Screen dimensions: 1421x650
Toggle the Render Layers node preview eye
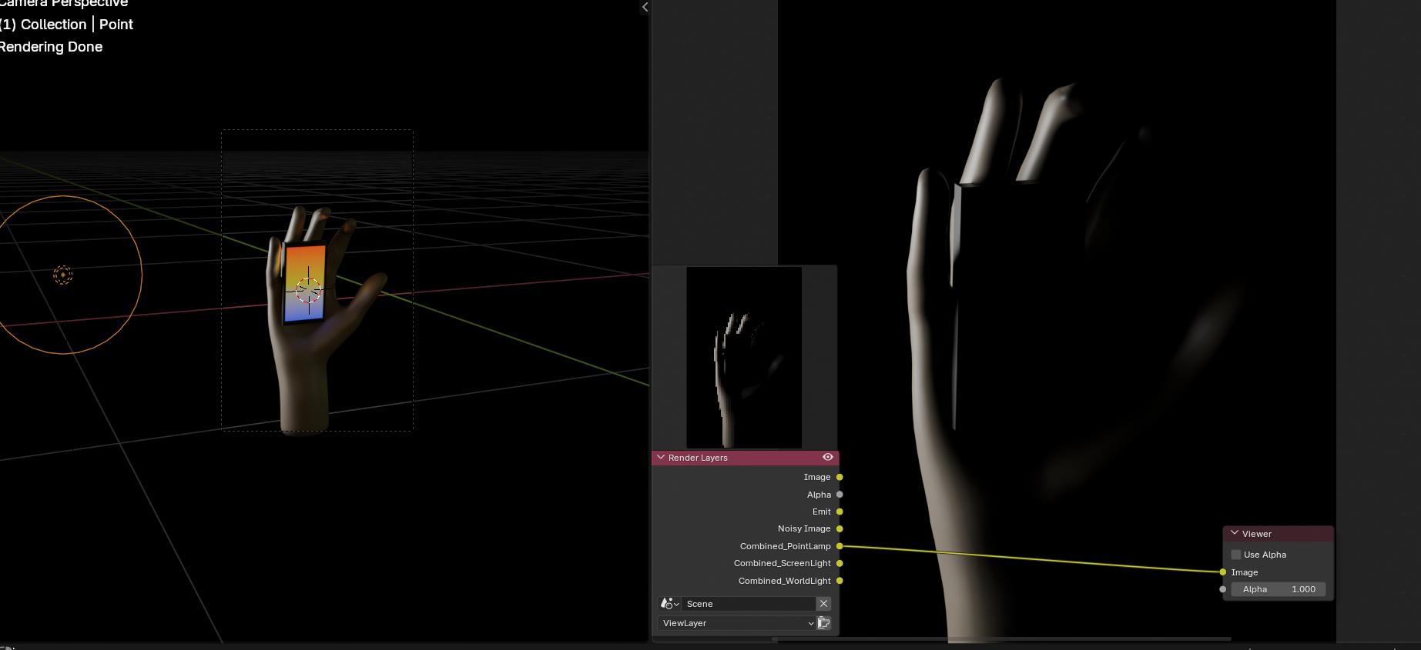tap(828, 457)
